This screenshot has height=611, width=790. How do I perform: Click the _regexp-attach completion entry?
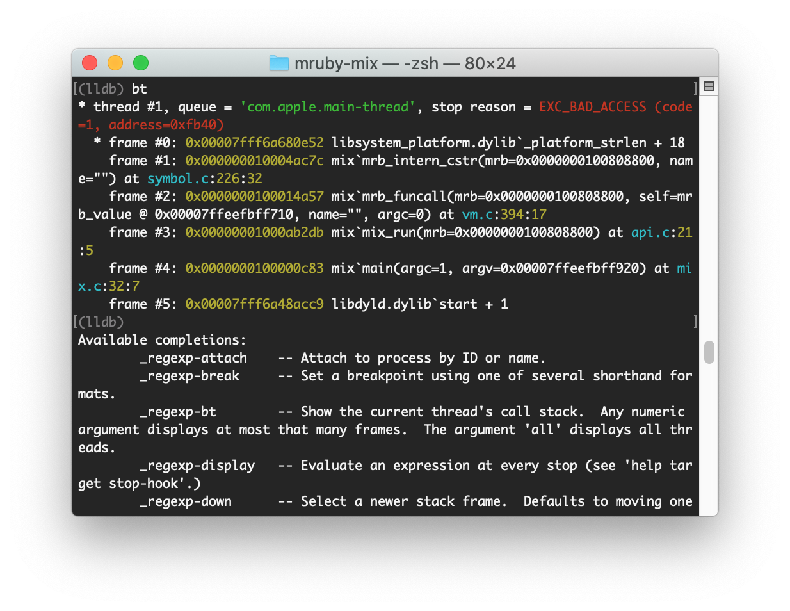[193, 358]
